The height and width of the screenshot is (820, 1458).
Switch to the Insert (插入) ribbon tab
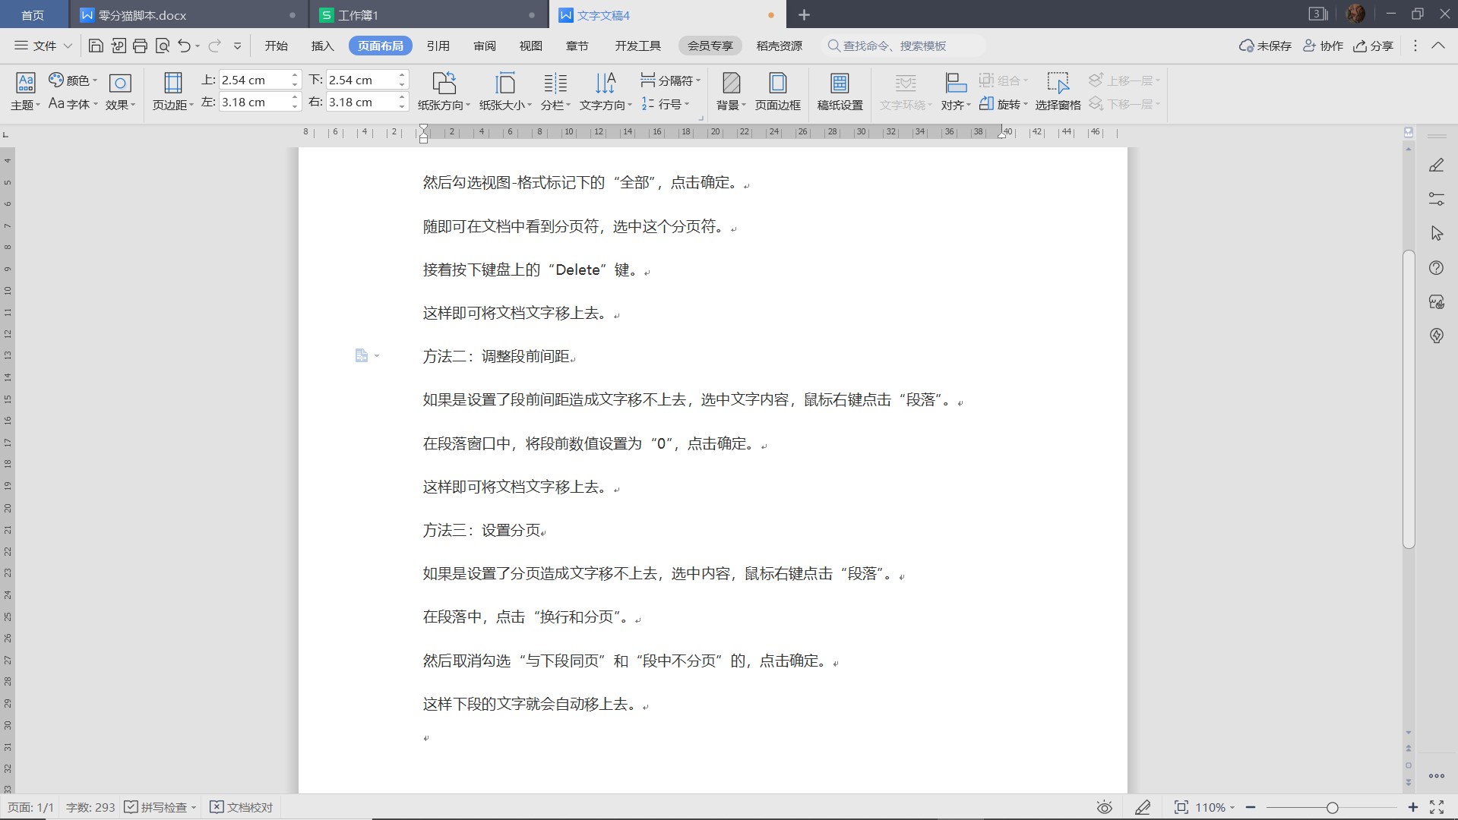(x=322, y=46)
